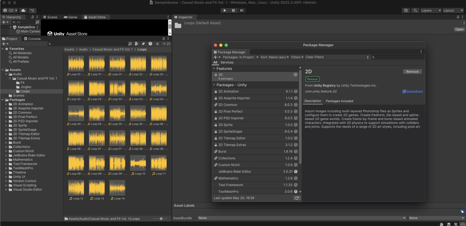
Task: Click the Project search by label icon
Action: (143, 44)
